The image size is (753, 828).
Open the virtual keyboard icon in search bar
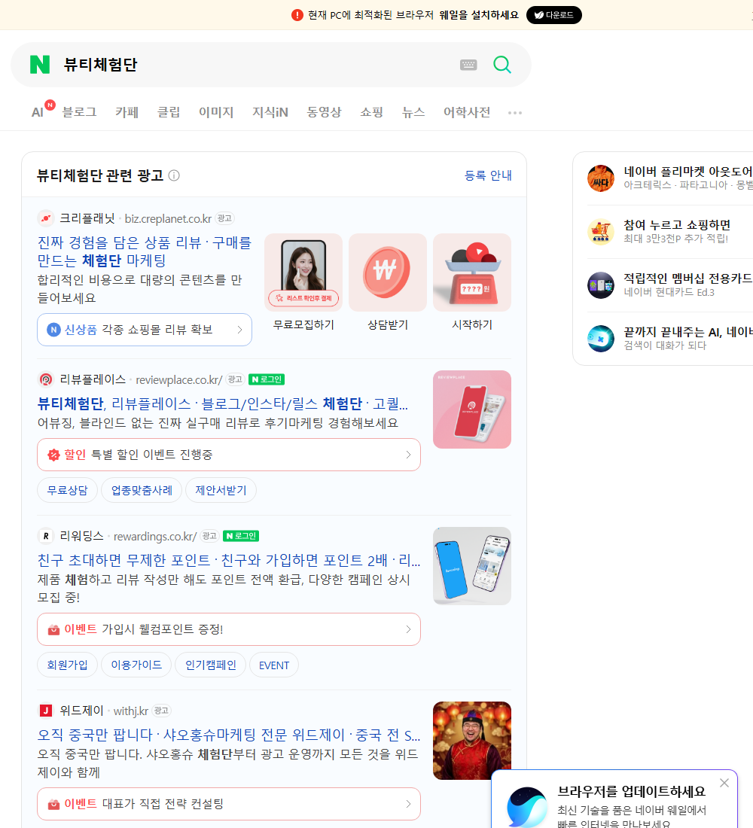point(468,65)
